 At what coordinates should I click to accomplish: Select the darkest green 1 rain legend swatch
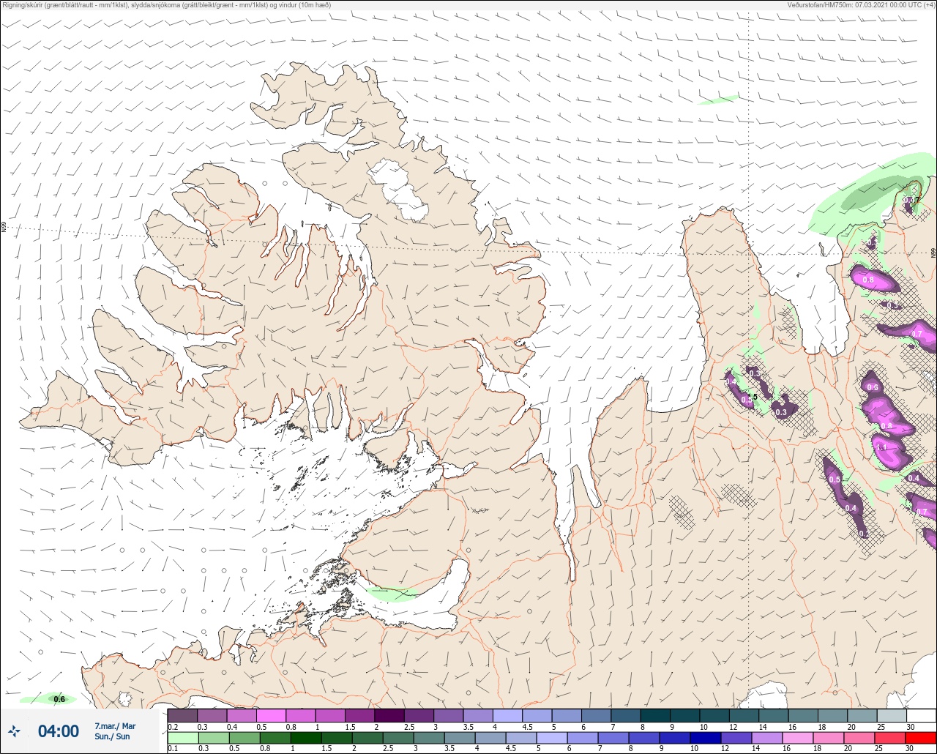305,738
